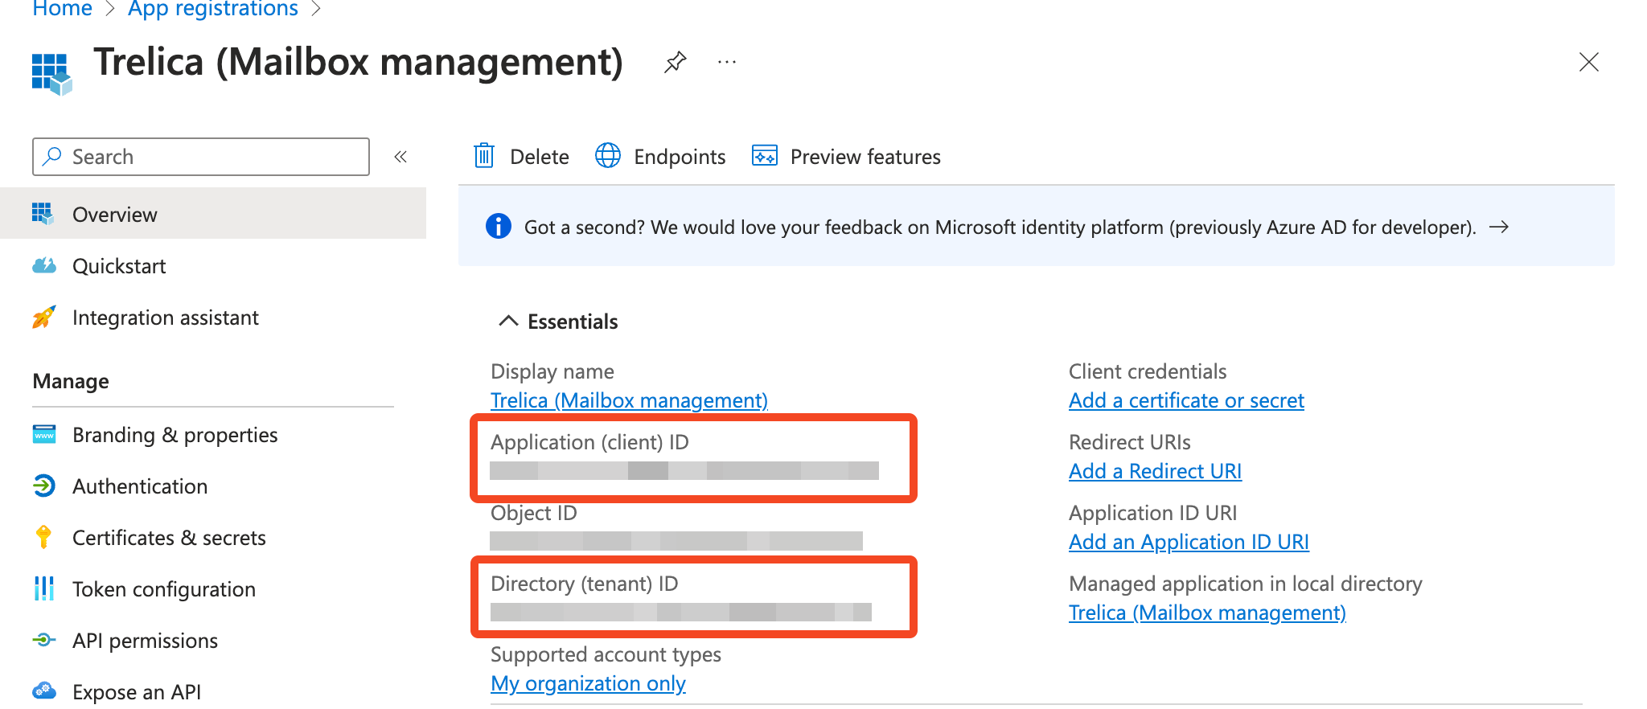Collapse the sidebar with double chevron

pyautogui.click(x=400, y=157)
